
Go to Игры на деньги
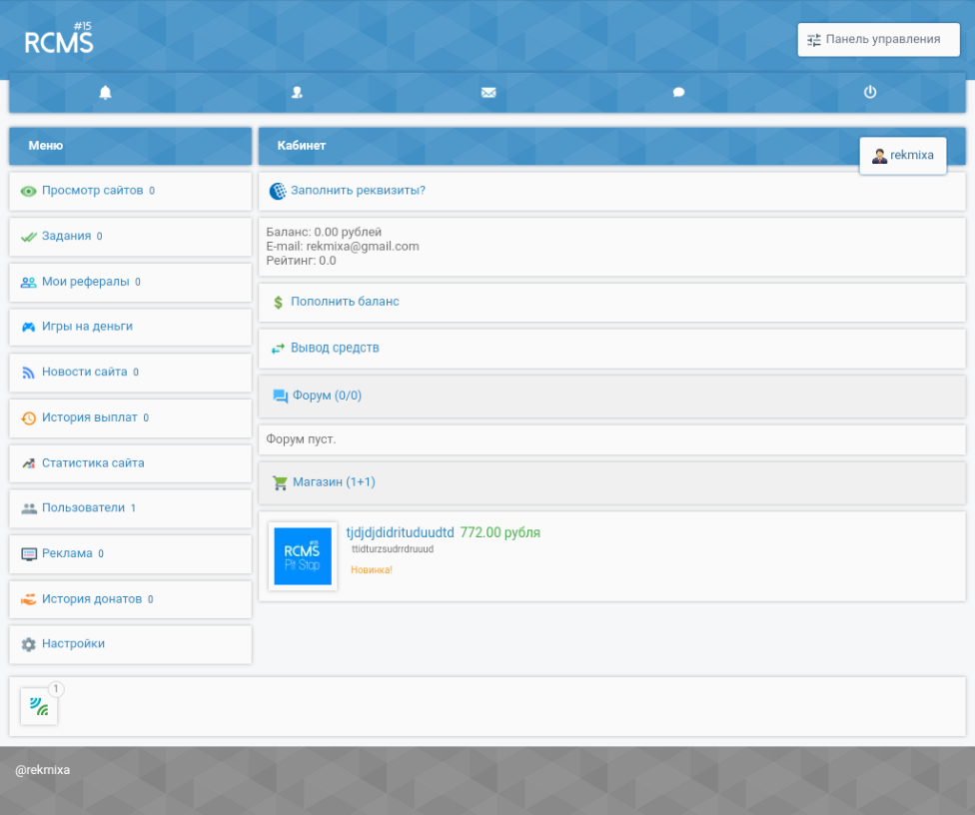(x=87, y=327)
